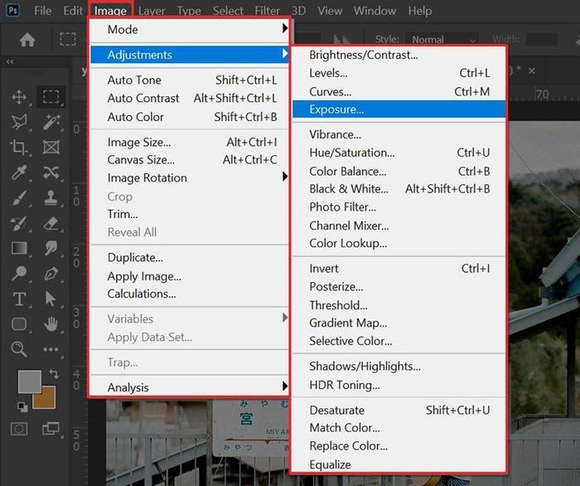Select the Clone Stamp tool
Screen dimensions: 580x486
51,197
